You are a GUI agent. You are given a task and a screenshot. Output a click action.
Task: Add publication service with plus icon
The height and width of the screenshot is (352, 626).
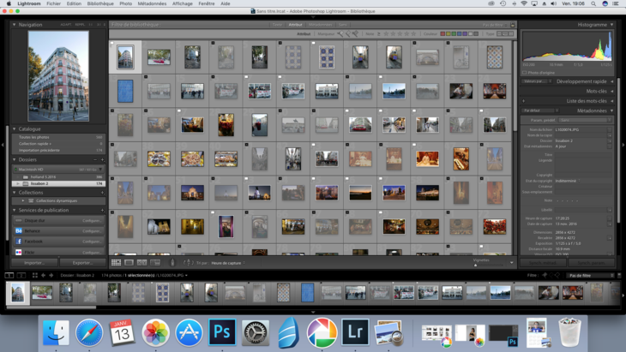[102, 210]
